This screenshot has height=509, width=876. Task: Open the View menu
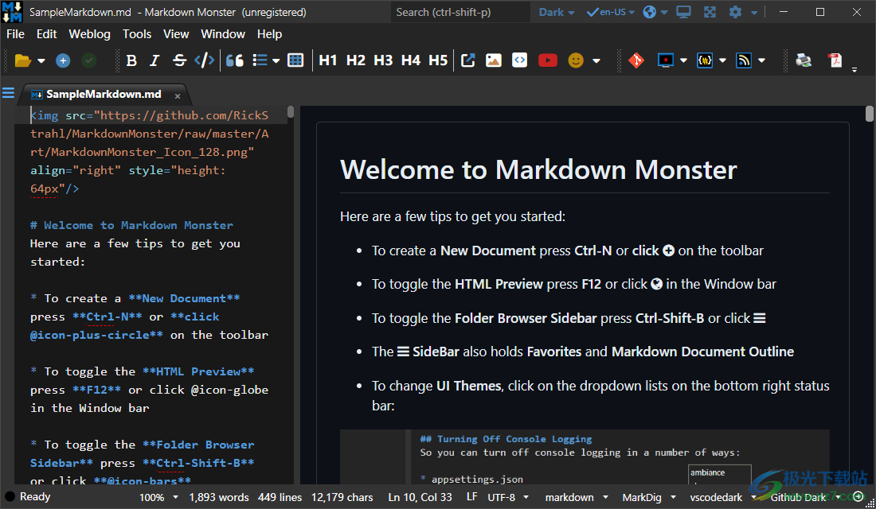176,34
